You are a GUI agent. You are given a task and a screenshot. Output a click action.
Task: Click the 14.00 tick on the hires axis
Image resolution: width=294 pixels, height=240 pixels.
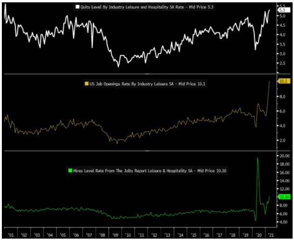(x=284, y=180)
